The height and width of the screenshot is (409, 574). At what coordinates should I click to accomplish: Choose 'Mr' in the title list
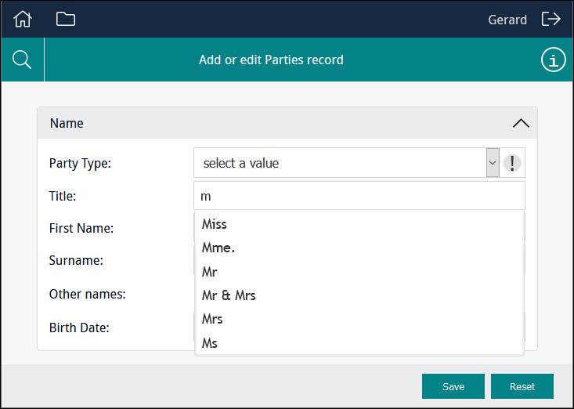(210, 272)
